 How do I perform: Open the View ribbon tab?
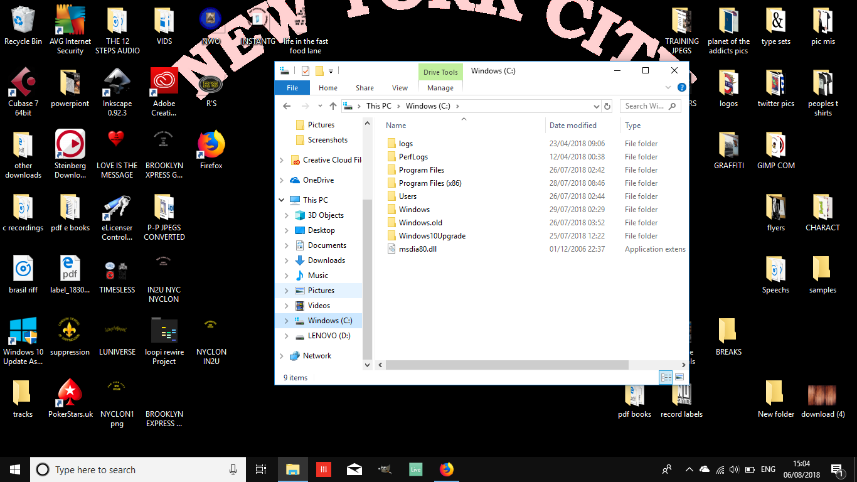click(400, 88)
